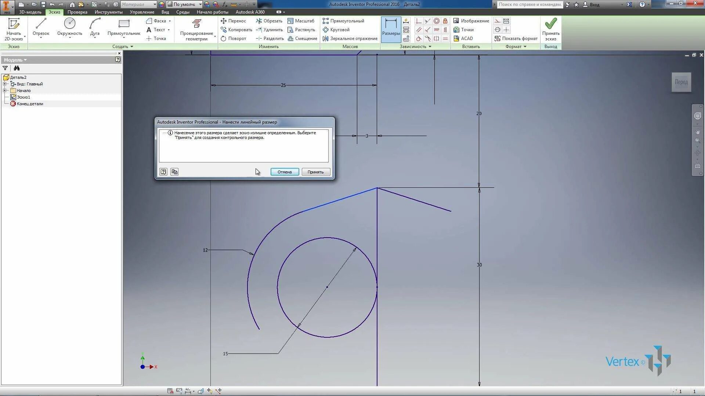Click the Зеркальное отражение mirror tool

pos(350,38)
